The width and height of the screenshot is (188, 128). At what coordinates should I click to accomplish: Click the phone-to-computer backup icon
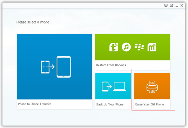coord(114,87)
